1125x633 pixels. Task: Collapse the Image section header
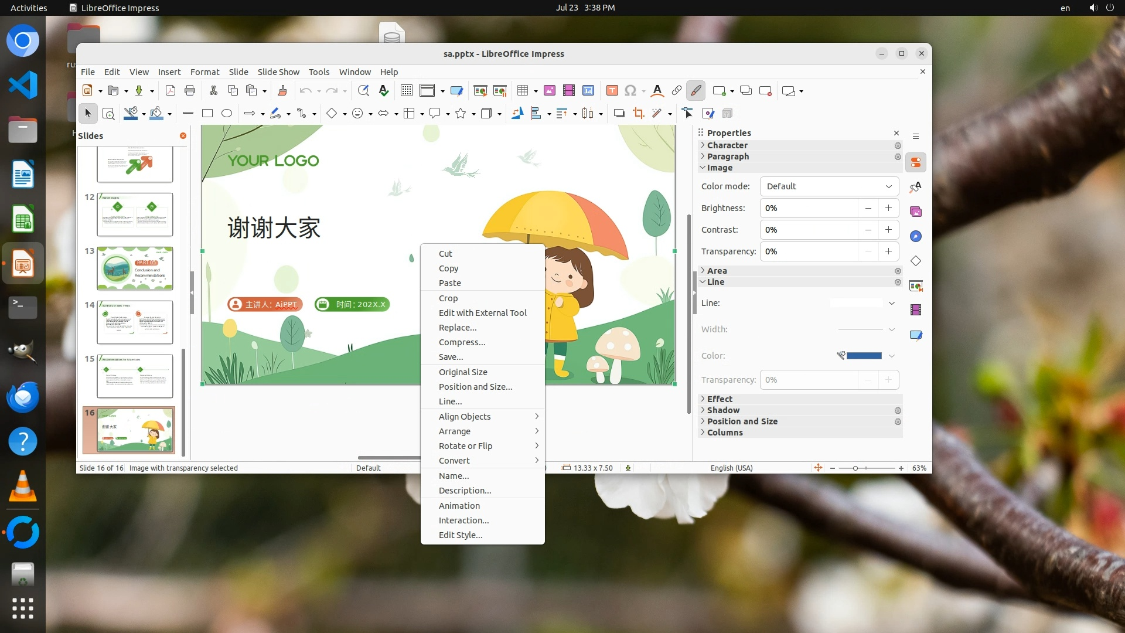[x=719, y=168]
